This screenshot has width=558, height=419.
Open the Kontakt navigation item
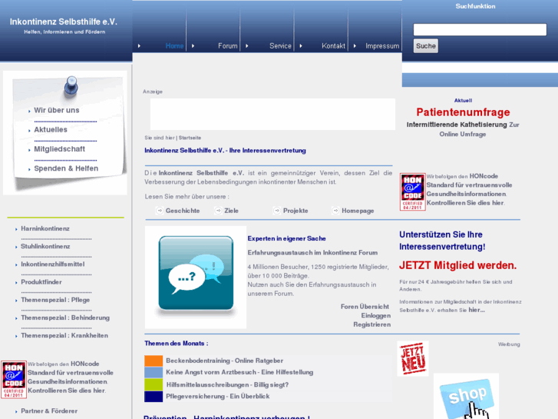(333, 46)
